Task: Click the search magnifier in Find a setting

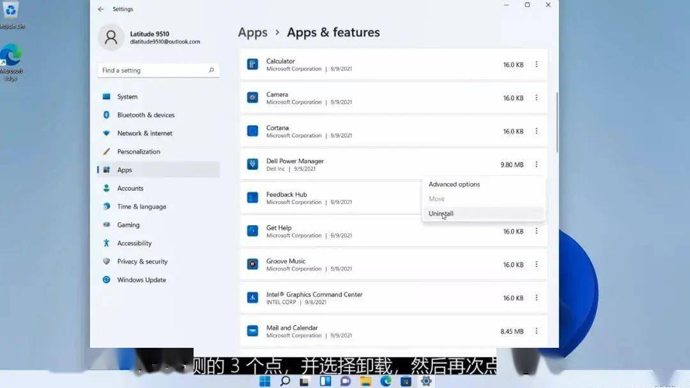Action: 211,70
